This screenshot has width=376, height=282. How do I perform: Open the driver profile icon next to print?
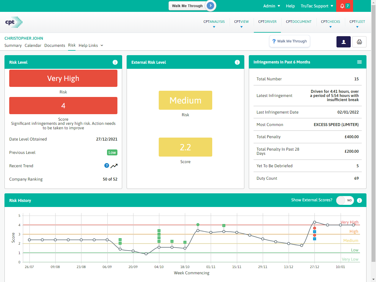[x=343, y=42]
